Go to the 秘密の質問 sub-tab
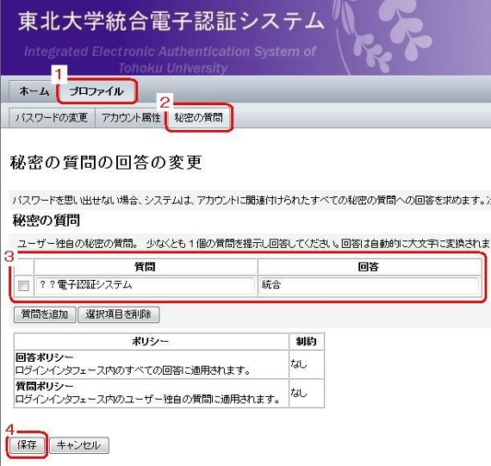 pos(198,118)
